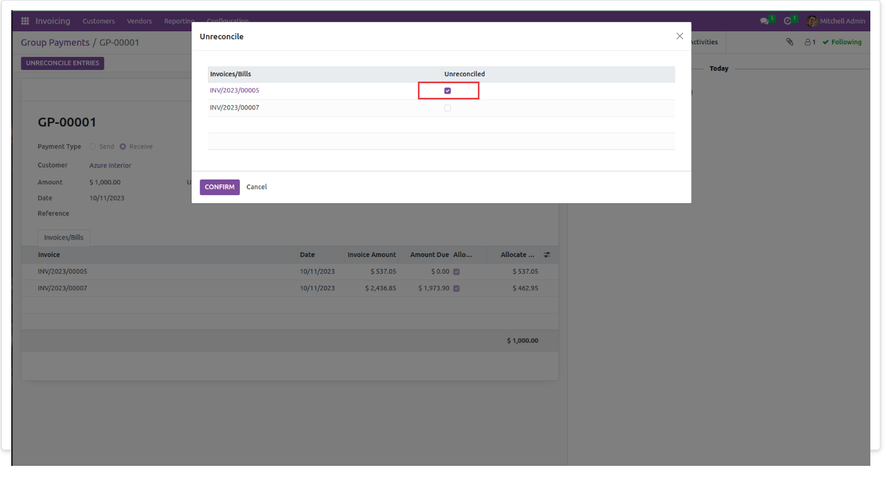Open the messages conversation icon
886x479 pixels.
(x=764, y=21)
